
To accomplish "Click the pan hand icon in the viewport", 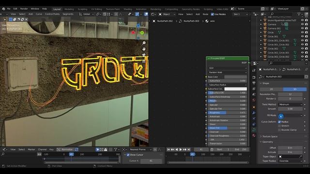I will [144, 49].
